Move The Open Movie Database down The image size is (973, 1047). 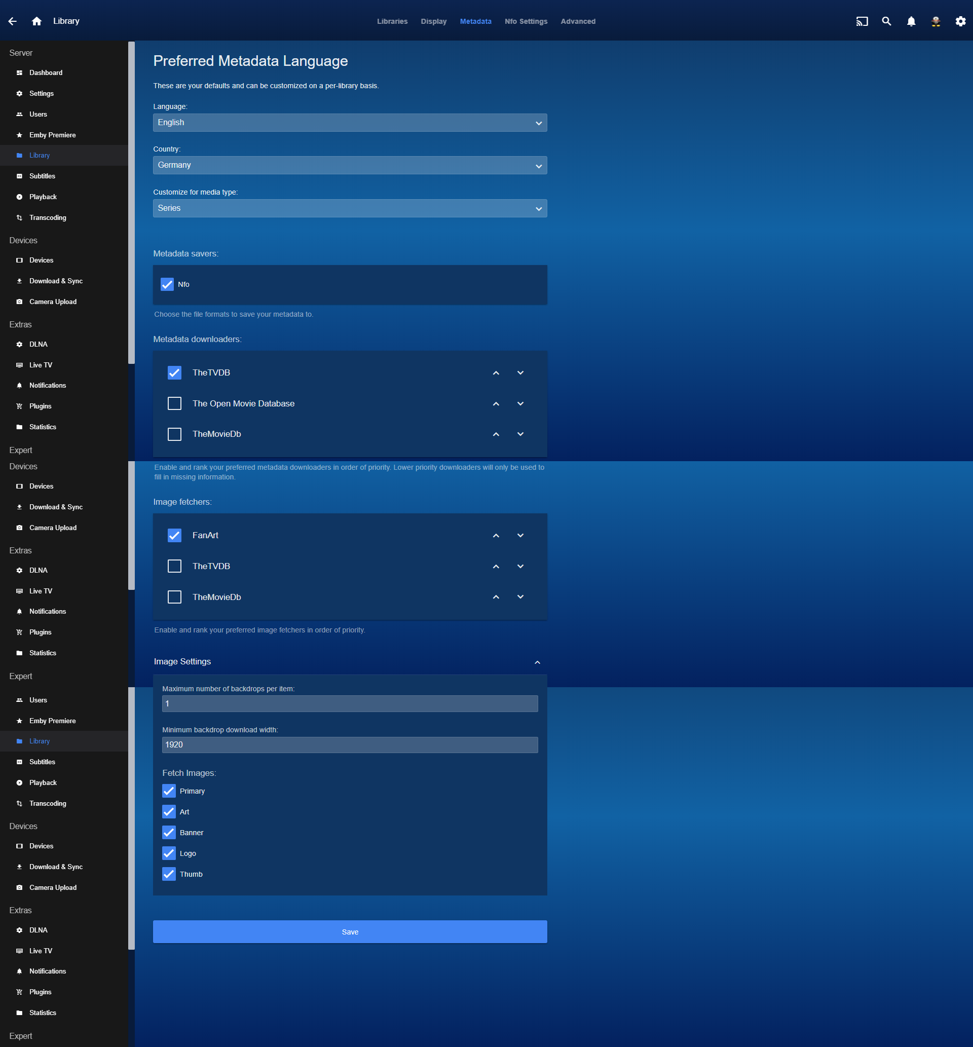click(520, 404)
